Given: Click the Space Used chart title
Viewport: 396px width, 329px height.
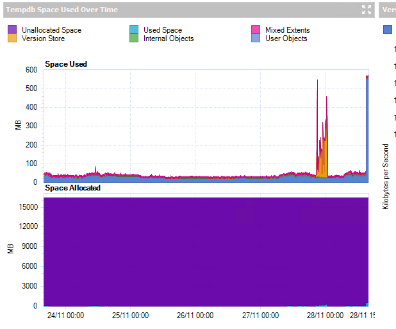Looking at the screenshot, I should [x=66, y=64].
